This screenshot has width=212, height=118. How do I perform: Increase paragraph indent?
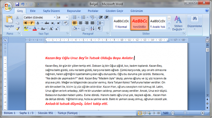(x=106, y=17)
